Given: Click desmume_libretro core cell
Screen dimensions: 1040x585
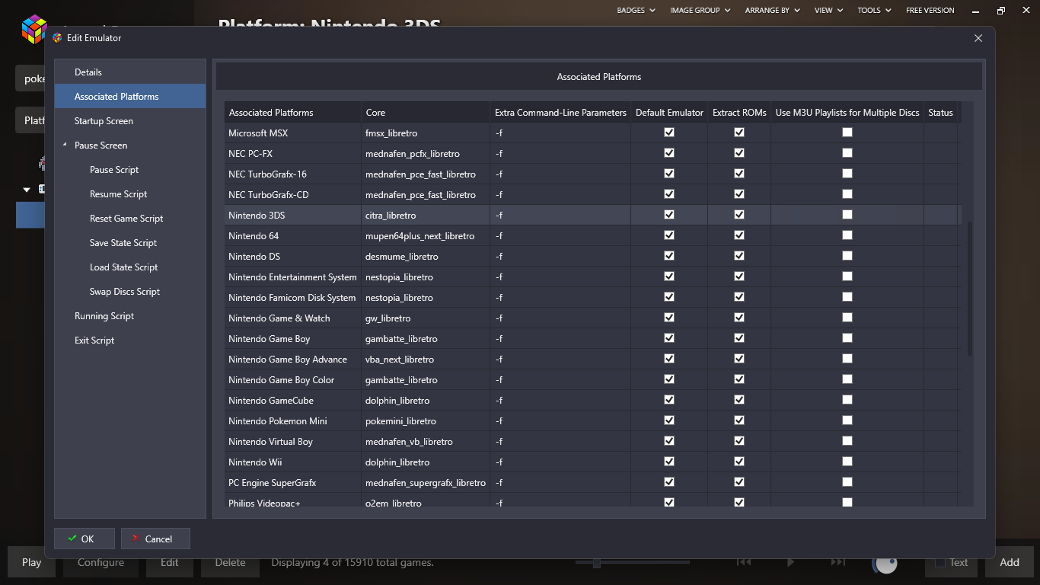Looking at the screenshot, I should [x=426, y=256].
